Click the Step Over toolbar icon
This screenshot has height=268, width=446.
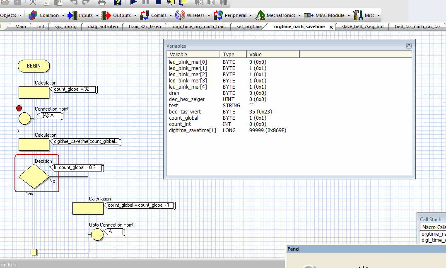point(183,2)
